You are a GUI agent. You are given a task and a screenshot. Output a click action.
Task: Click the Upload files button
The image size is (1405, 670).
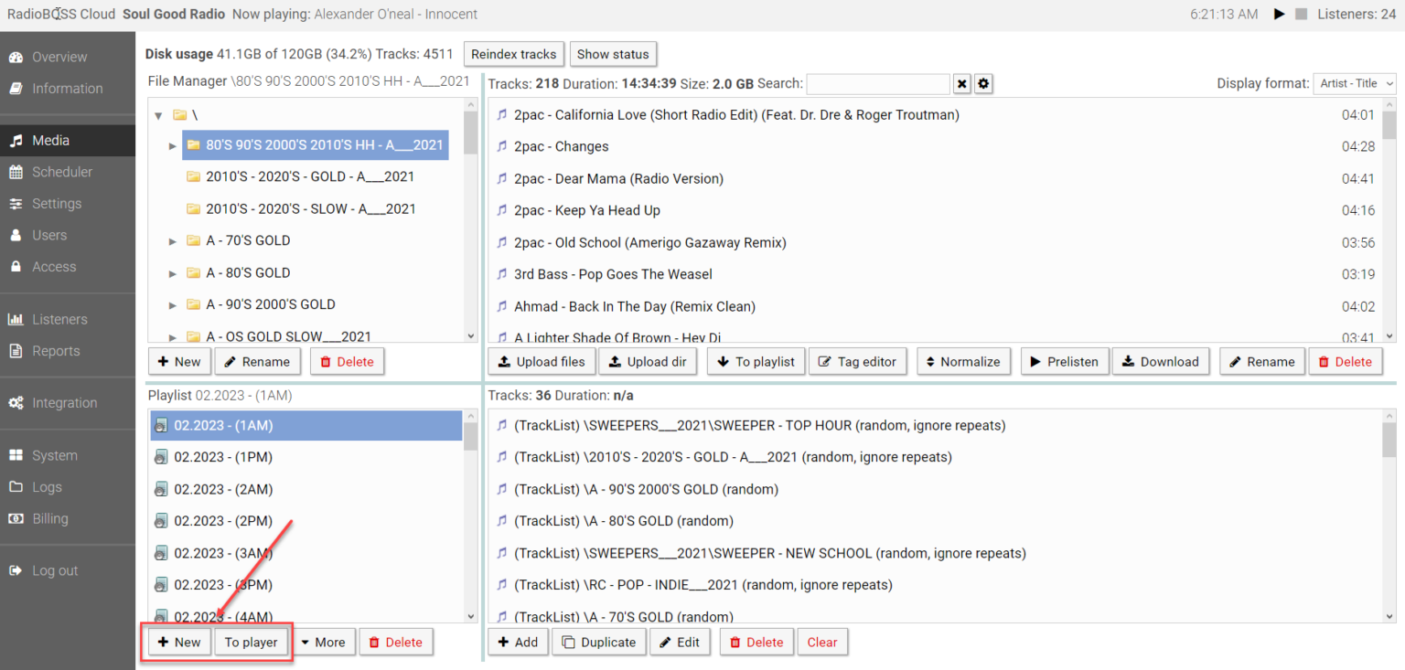[x=542, y=361]
